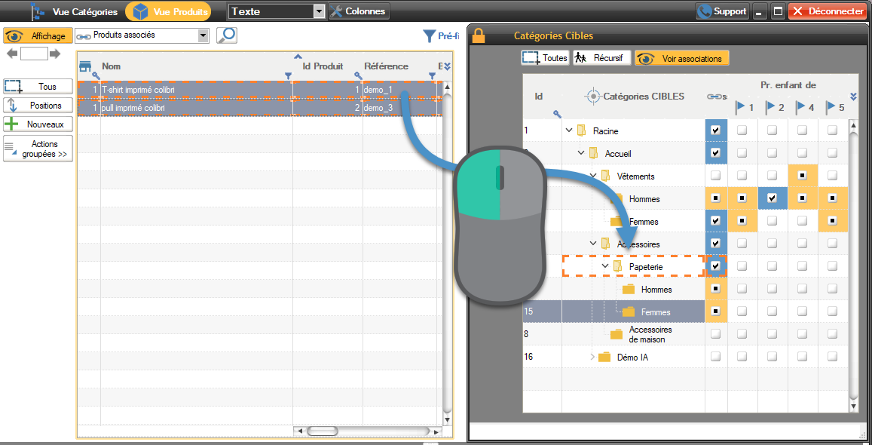Switch to Vue Catégories
Viewport: 872px width, 445px height.
[x=74, y=11]
